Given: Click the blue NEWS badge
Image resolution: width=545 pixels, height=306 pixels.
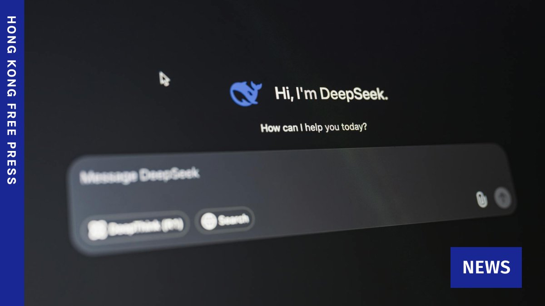Looking at the screenshot, I should point(486,267).
